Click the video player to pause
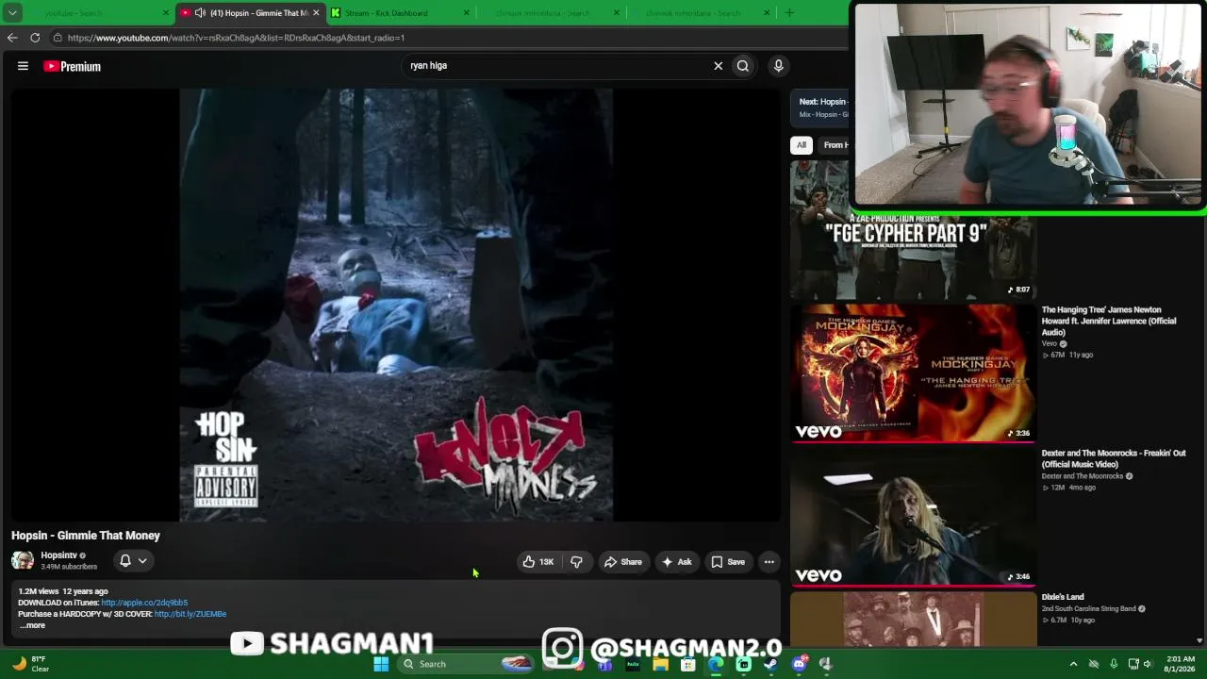This screenshot has width=1207, height=679. click(396, 305)
